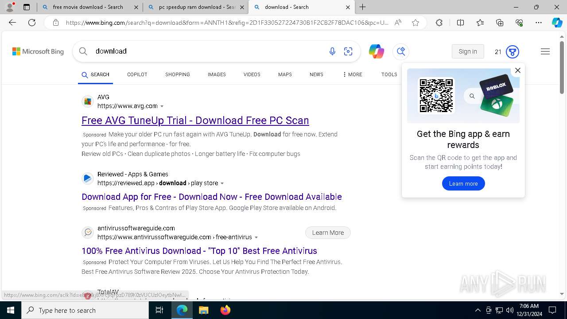Open '100% Free Antivirus Download' result

click(x=199, y=251)
